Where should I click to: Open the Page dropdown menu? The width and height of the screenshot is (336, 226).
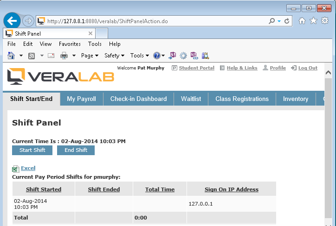click(90, 56)
